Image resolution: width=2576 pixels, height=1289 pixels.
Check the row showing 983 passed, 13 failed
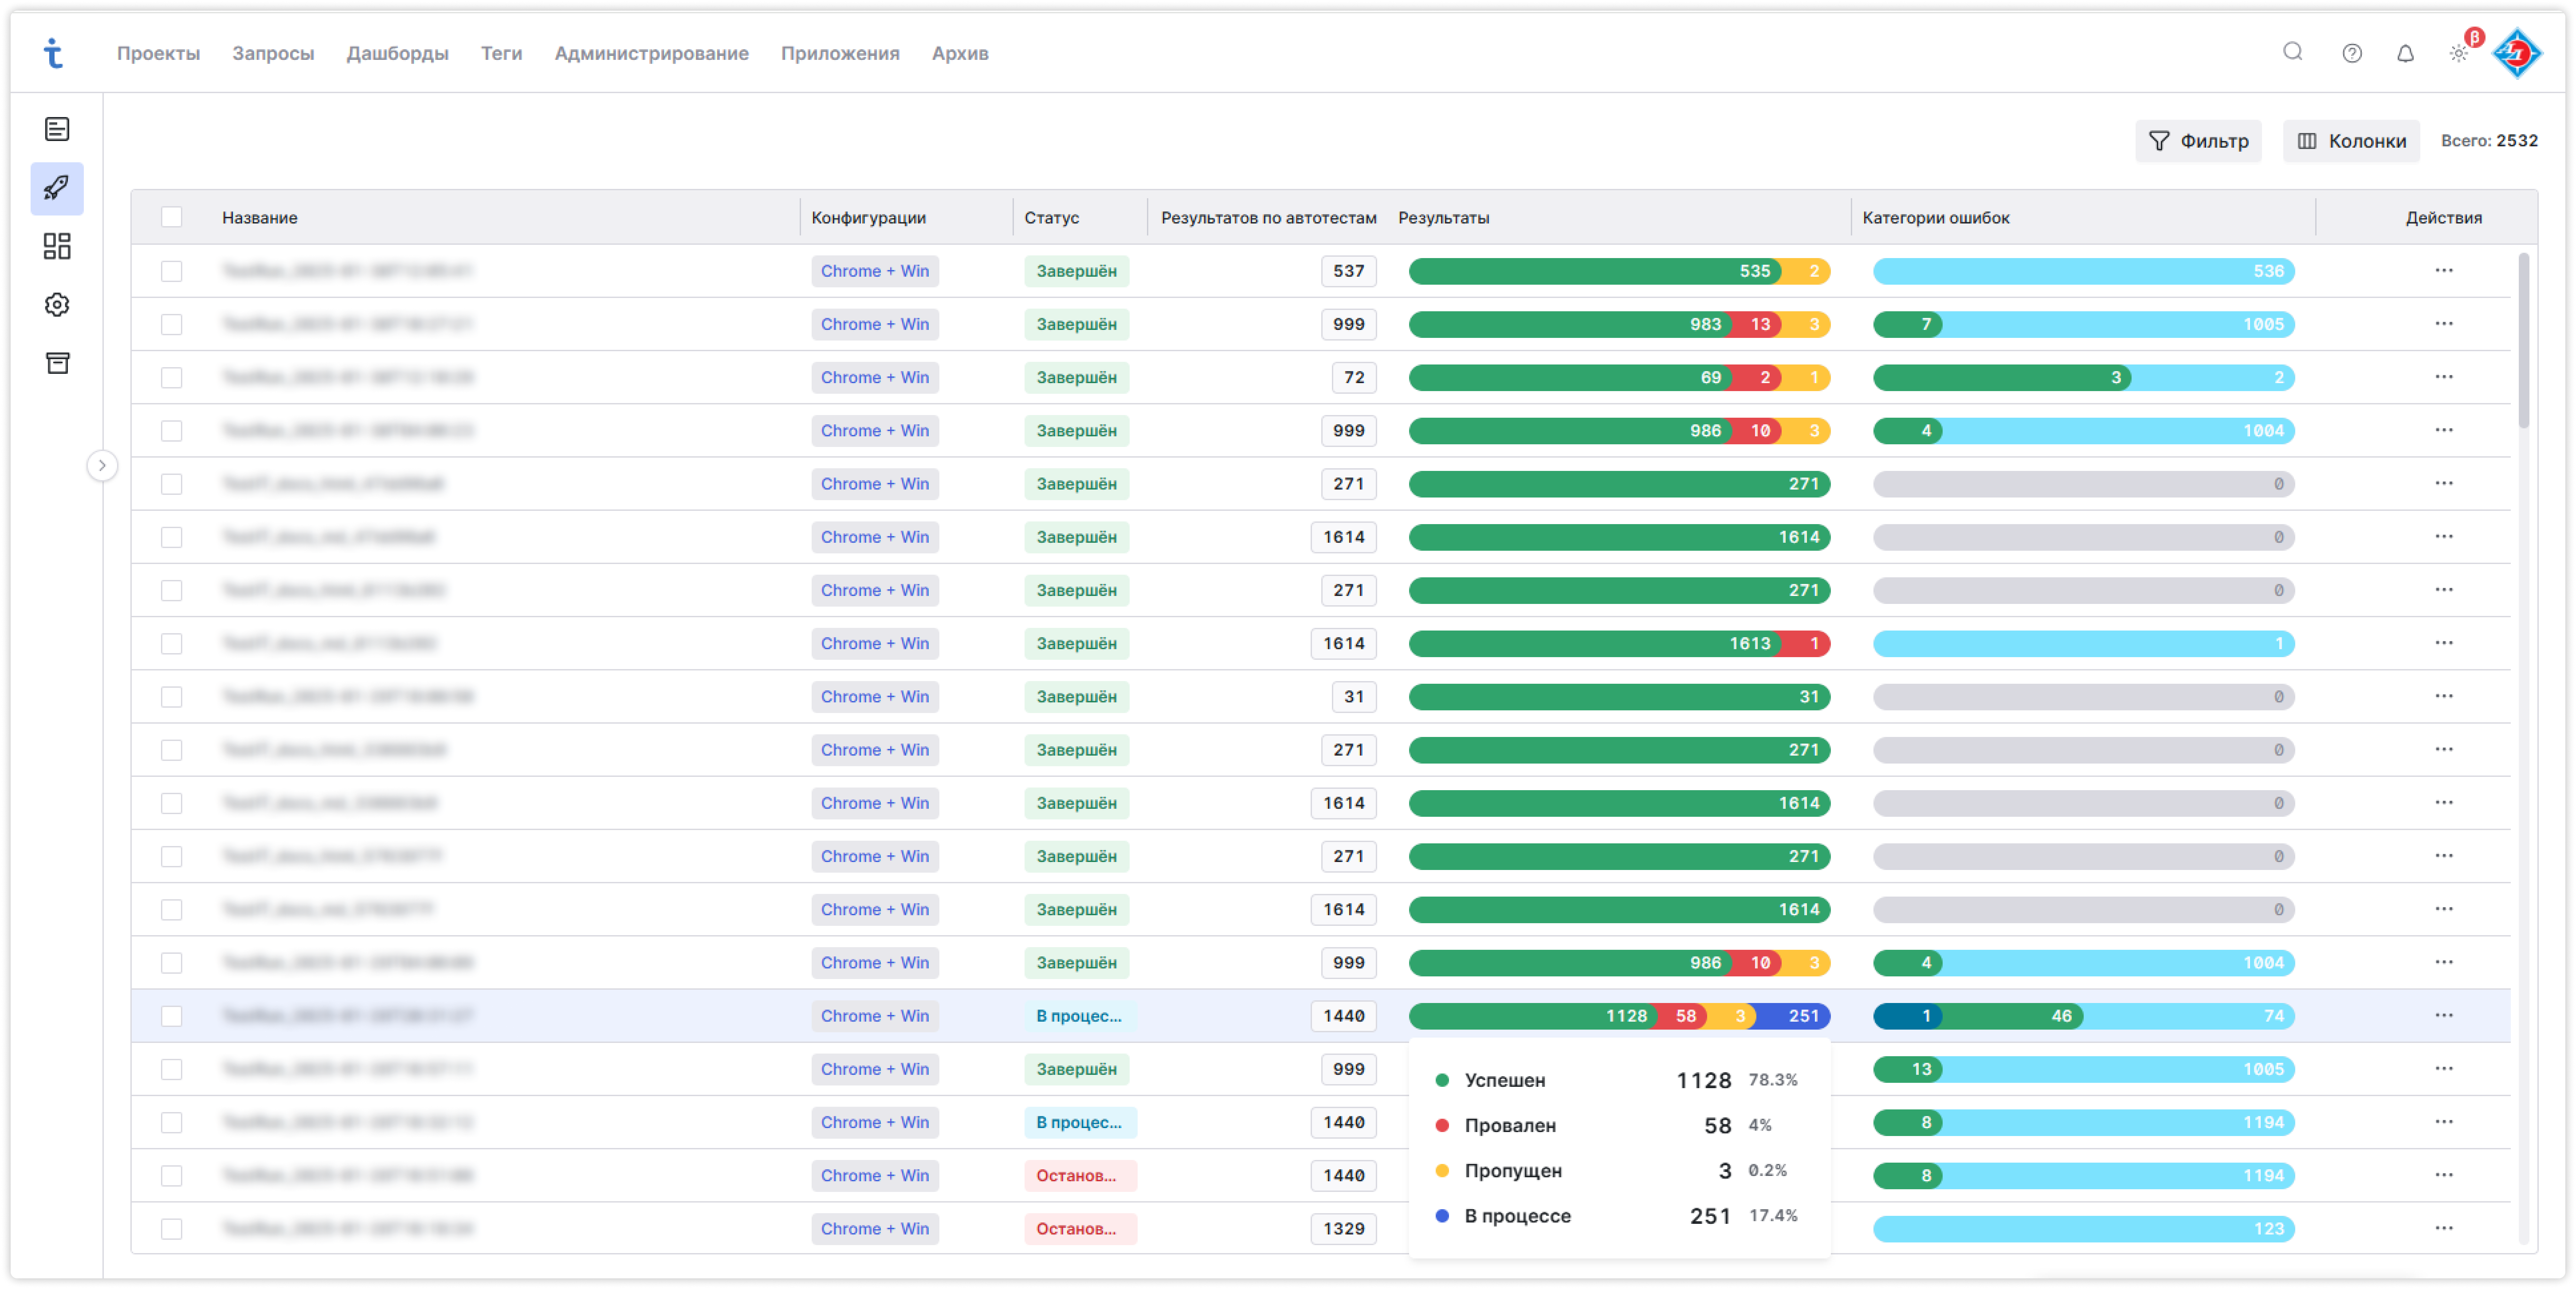172,324
